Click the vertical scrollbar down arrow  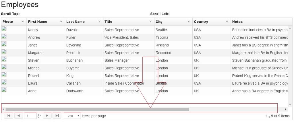(x=290, y=105)
